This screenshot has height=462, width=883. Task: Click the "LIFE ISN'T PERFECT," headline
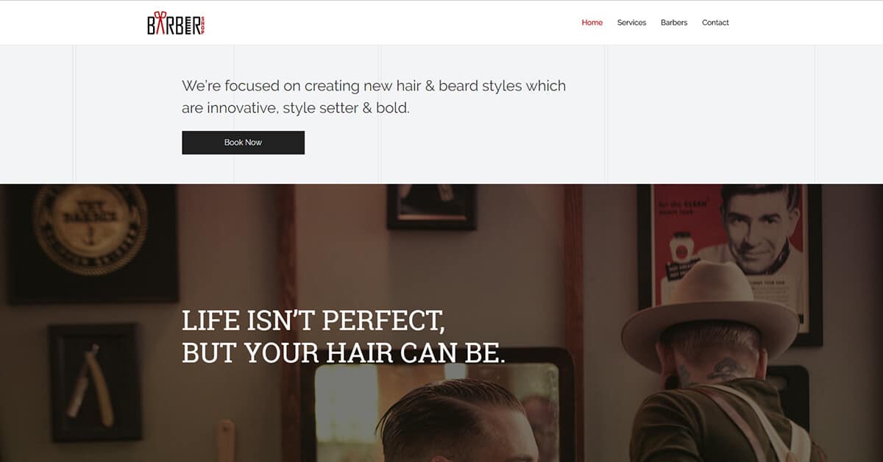coord(313,321)
